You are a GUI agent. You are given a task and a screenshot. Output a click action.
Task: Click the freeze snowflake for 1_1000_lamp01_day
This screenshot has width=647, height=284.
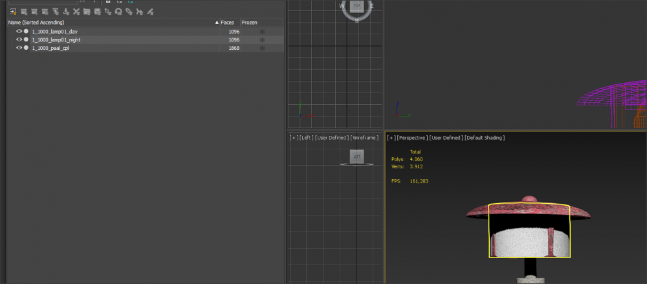click(262, 31)
